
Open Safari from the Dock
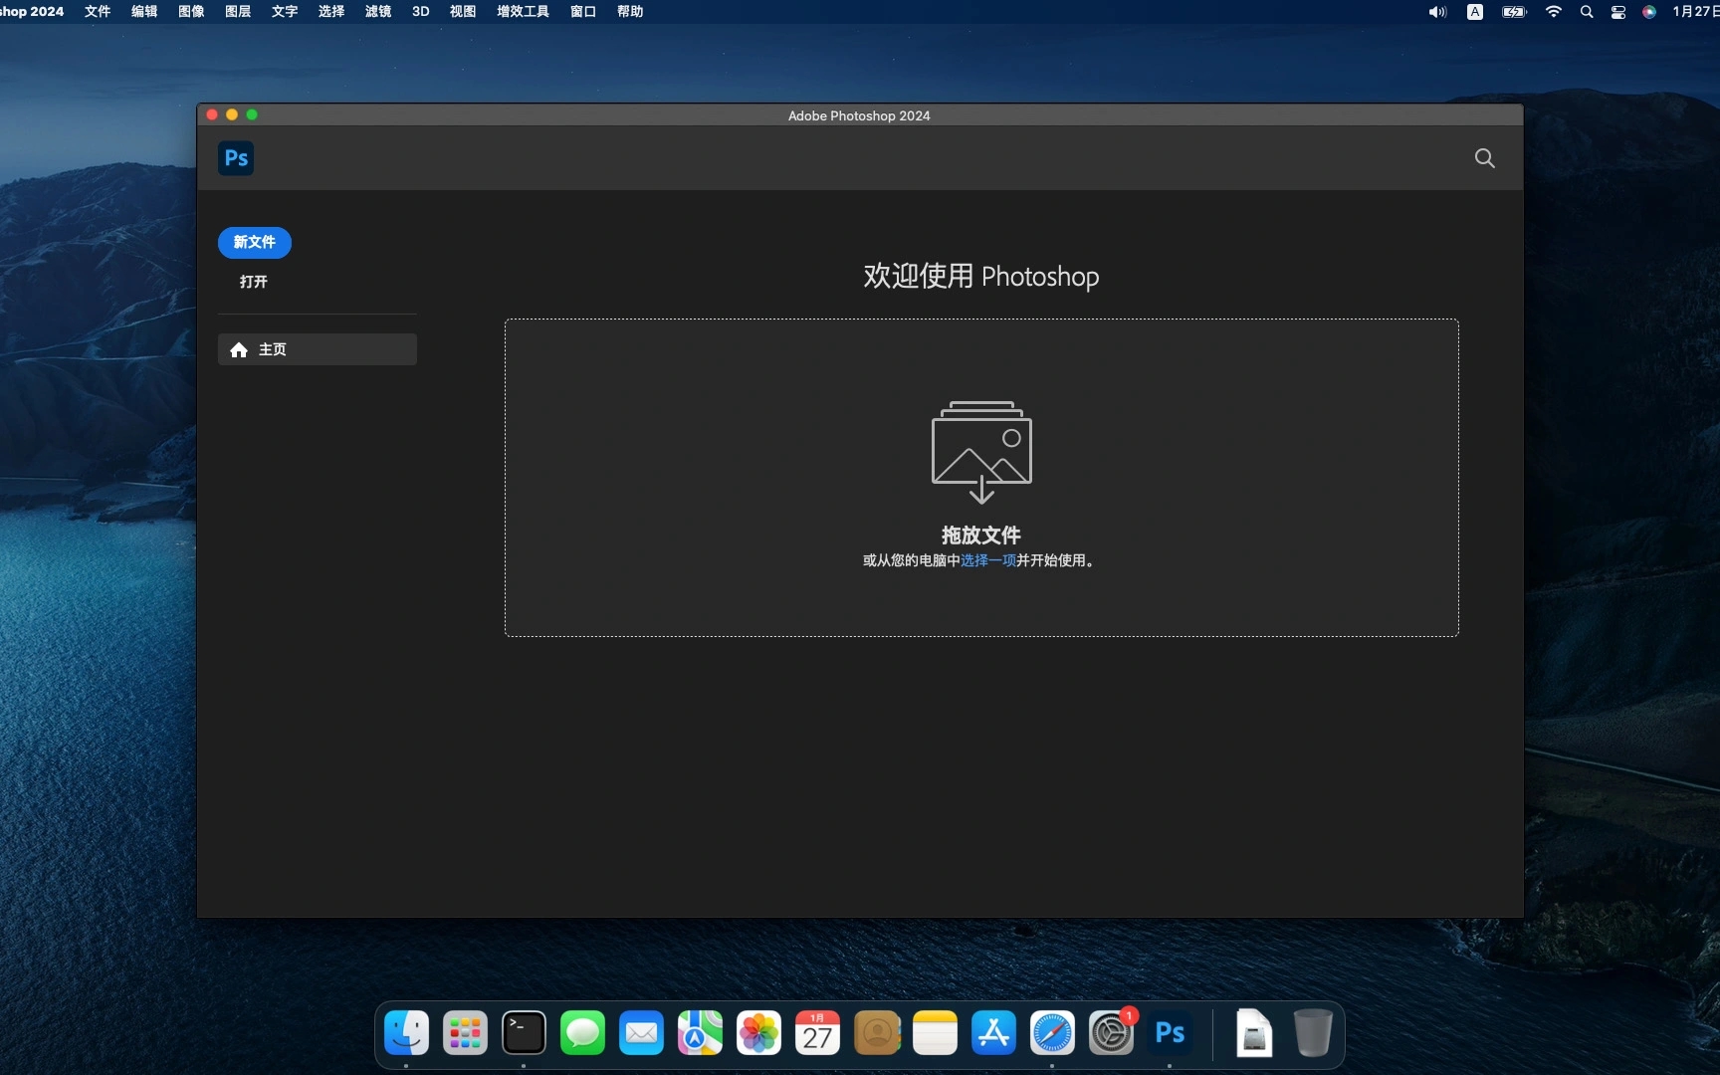pyautogui.click(x=1052, y=1033)
